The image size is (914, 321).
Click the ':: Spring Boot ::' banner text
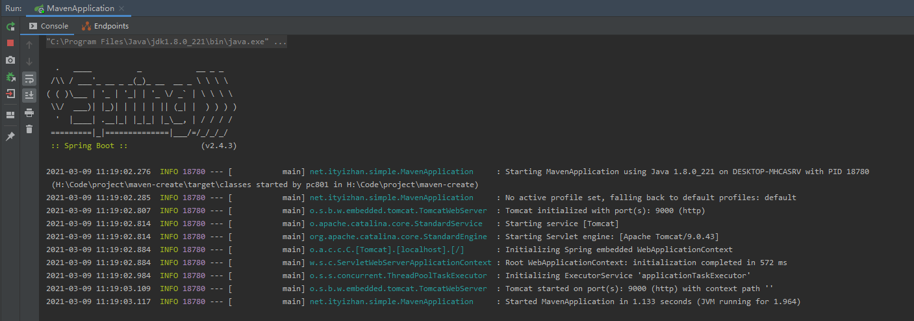[90, 146]
